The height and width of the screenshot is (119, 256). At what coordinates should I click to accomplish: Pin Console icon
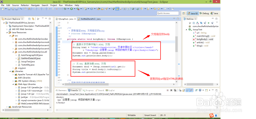(x=196, y=90)
